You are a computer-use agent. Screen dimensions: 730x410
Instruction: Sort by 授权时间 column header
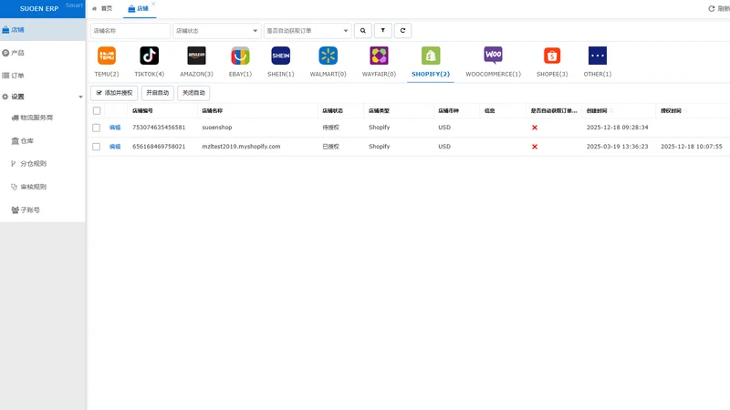pyautogui.click(x=671, y=110)
